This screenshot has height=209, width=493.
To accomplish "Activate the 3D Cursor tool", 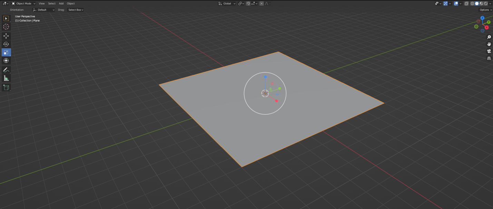I will tap(6, 27).
